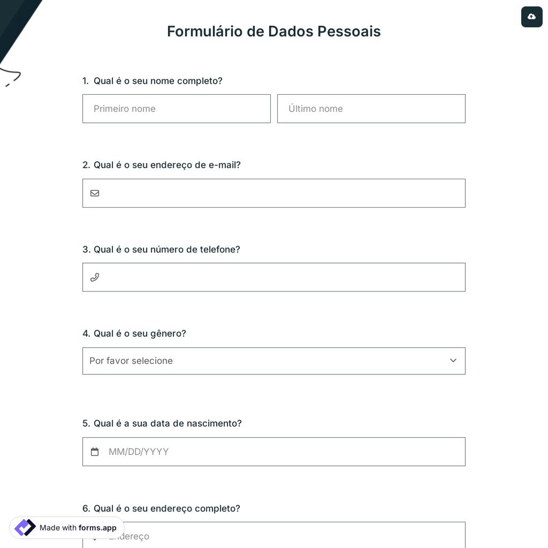Click the forms.app diamond logo
The height and width of the screenshot is (548, 548).
tap(25, 527)
